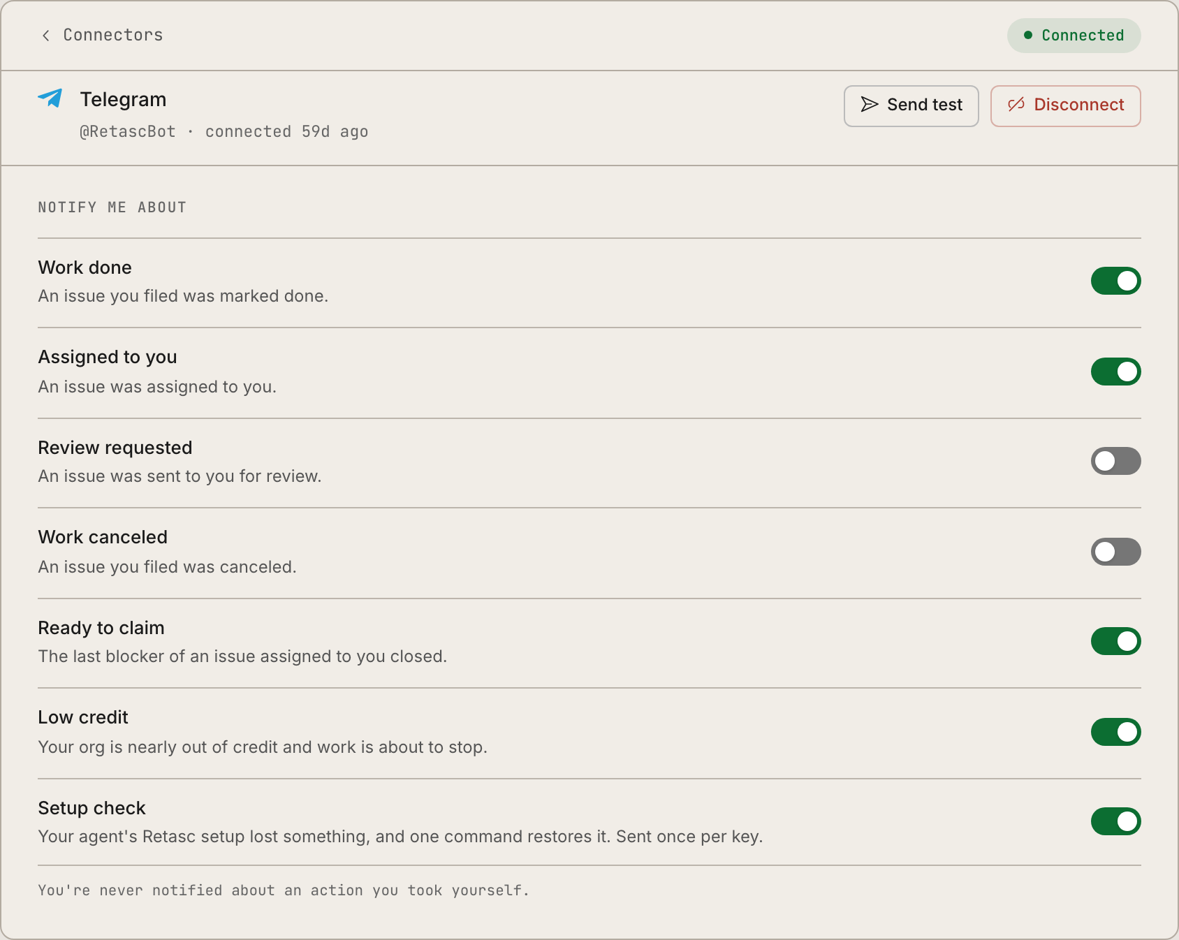Click the 'Work done' row title
Image resolution: width=1179 pixels, height=940 pixels.
(x=85, y=267)
